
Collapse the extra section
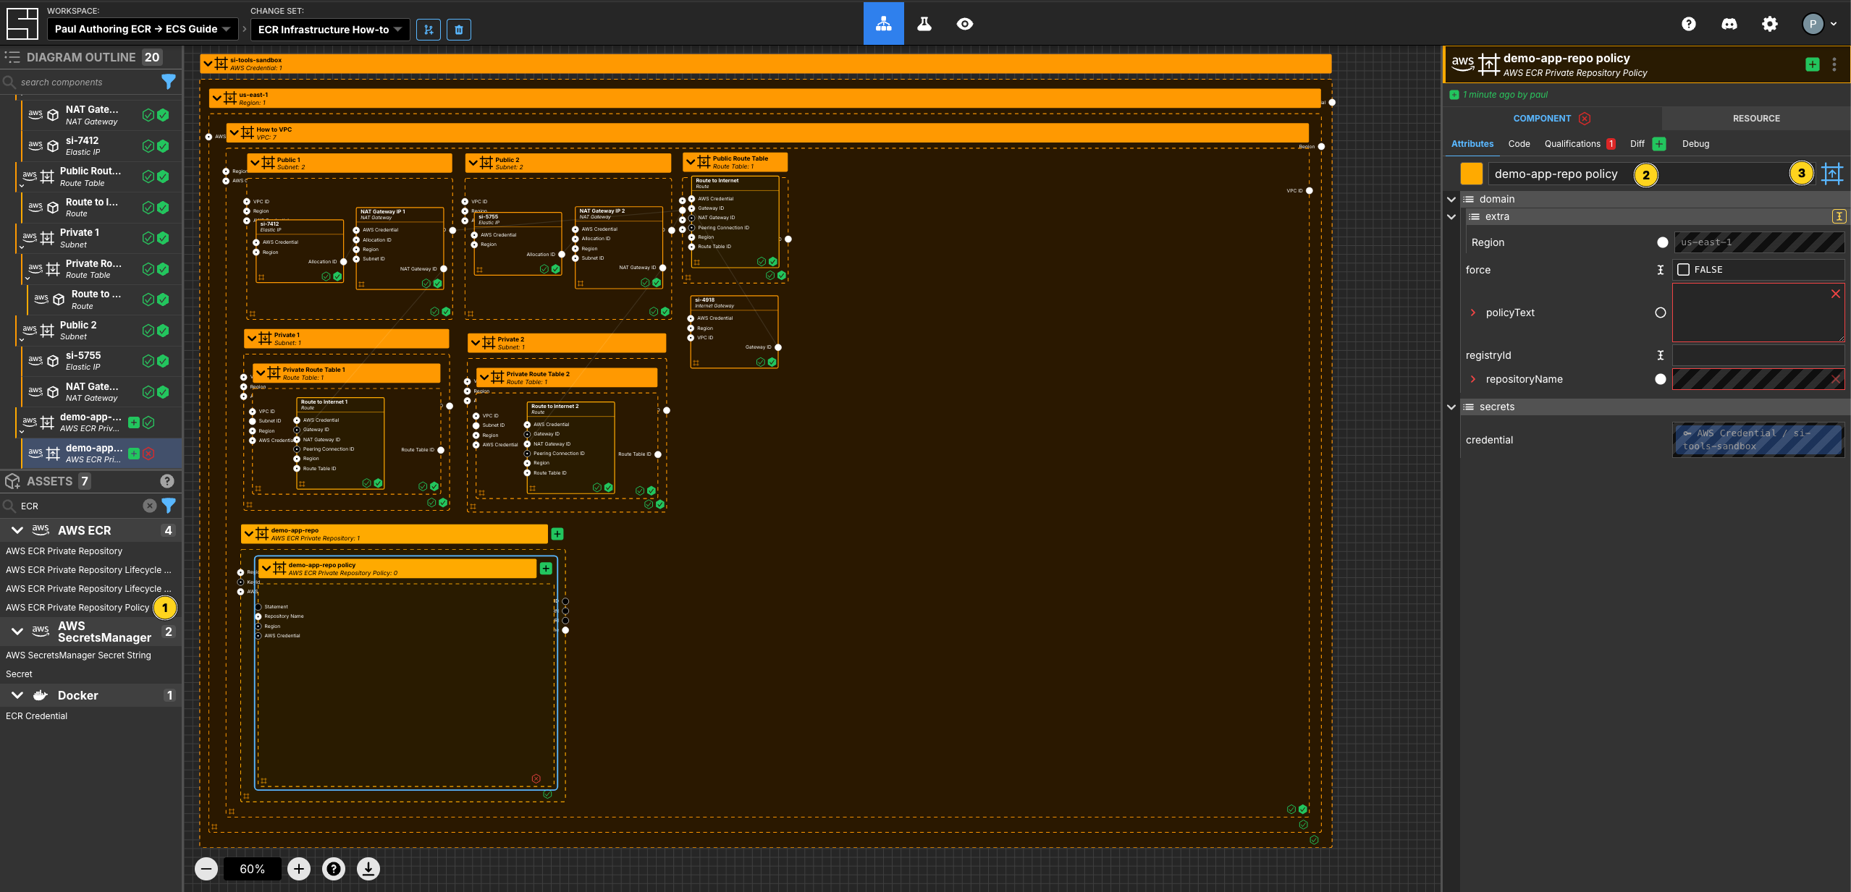click(x=1451, y=216)
